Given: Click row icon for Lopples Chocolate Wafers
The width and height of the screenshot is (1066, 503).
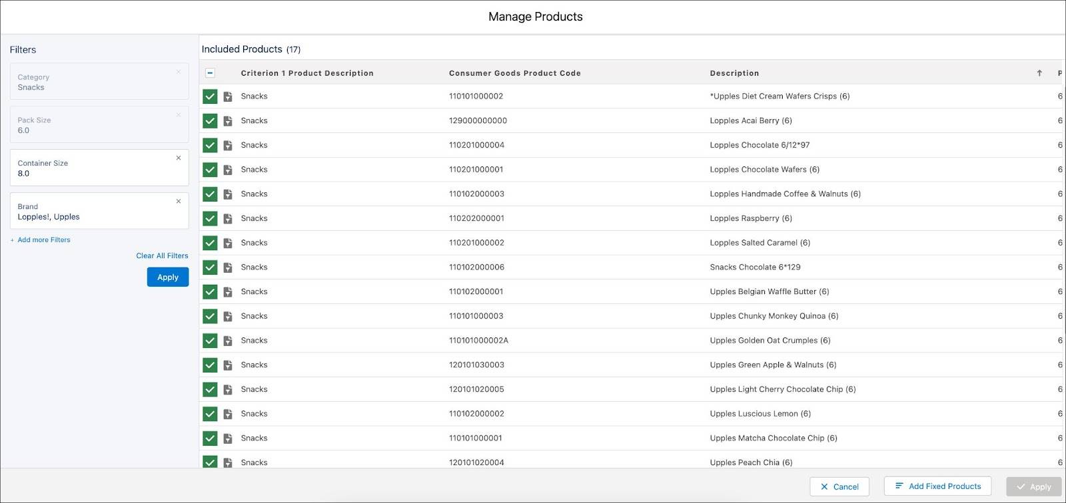Looking at the screenshot, I should [x=228, y=170].
